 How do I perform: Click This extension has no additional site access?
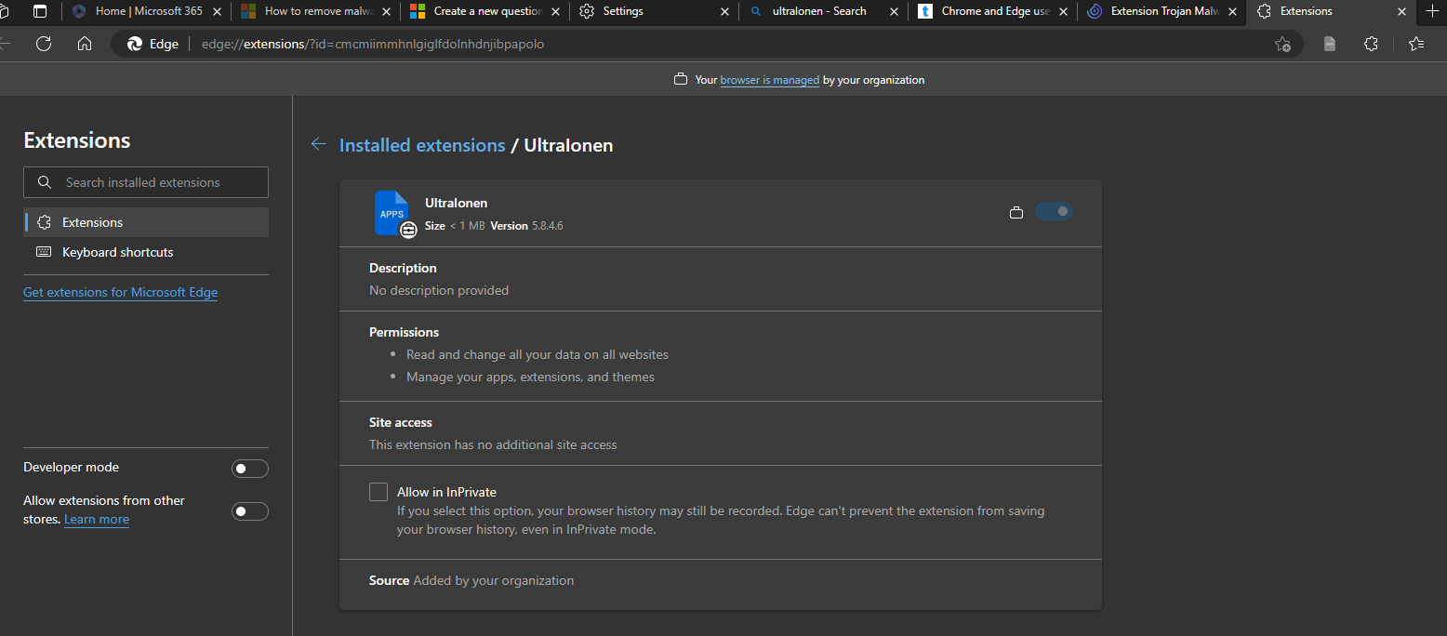click(x=493, y=444)
